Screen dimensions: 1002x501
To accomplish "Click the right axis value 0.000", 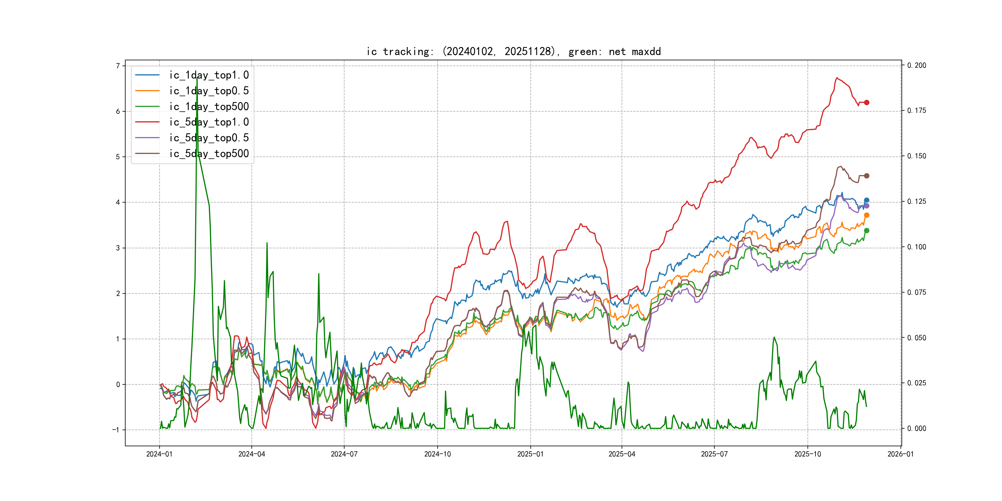I will pyautogui.click(x=916, y=429).
